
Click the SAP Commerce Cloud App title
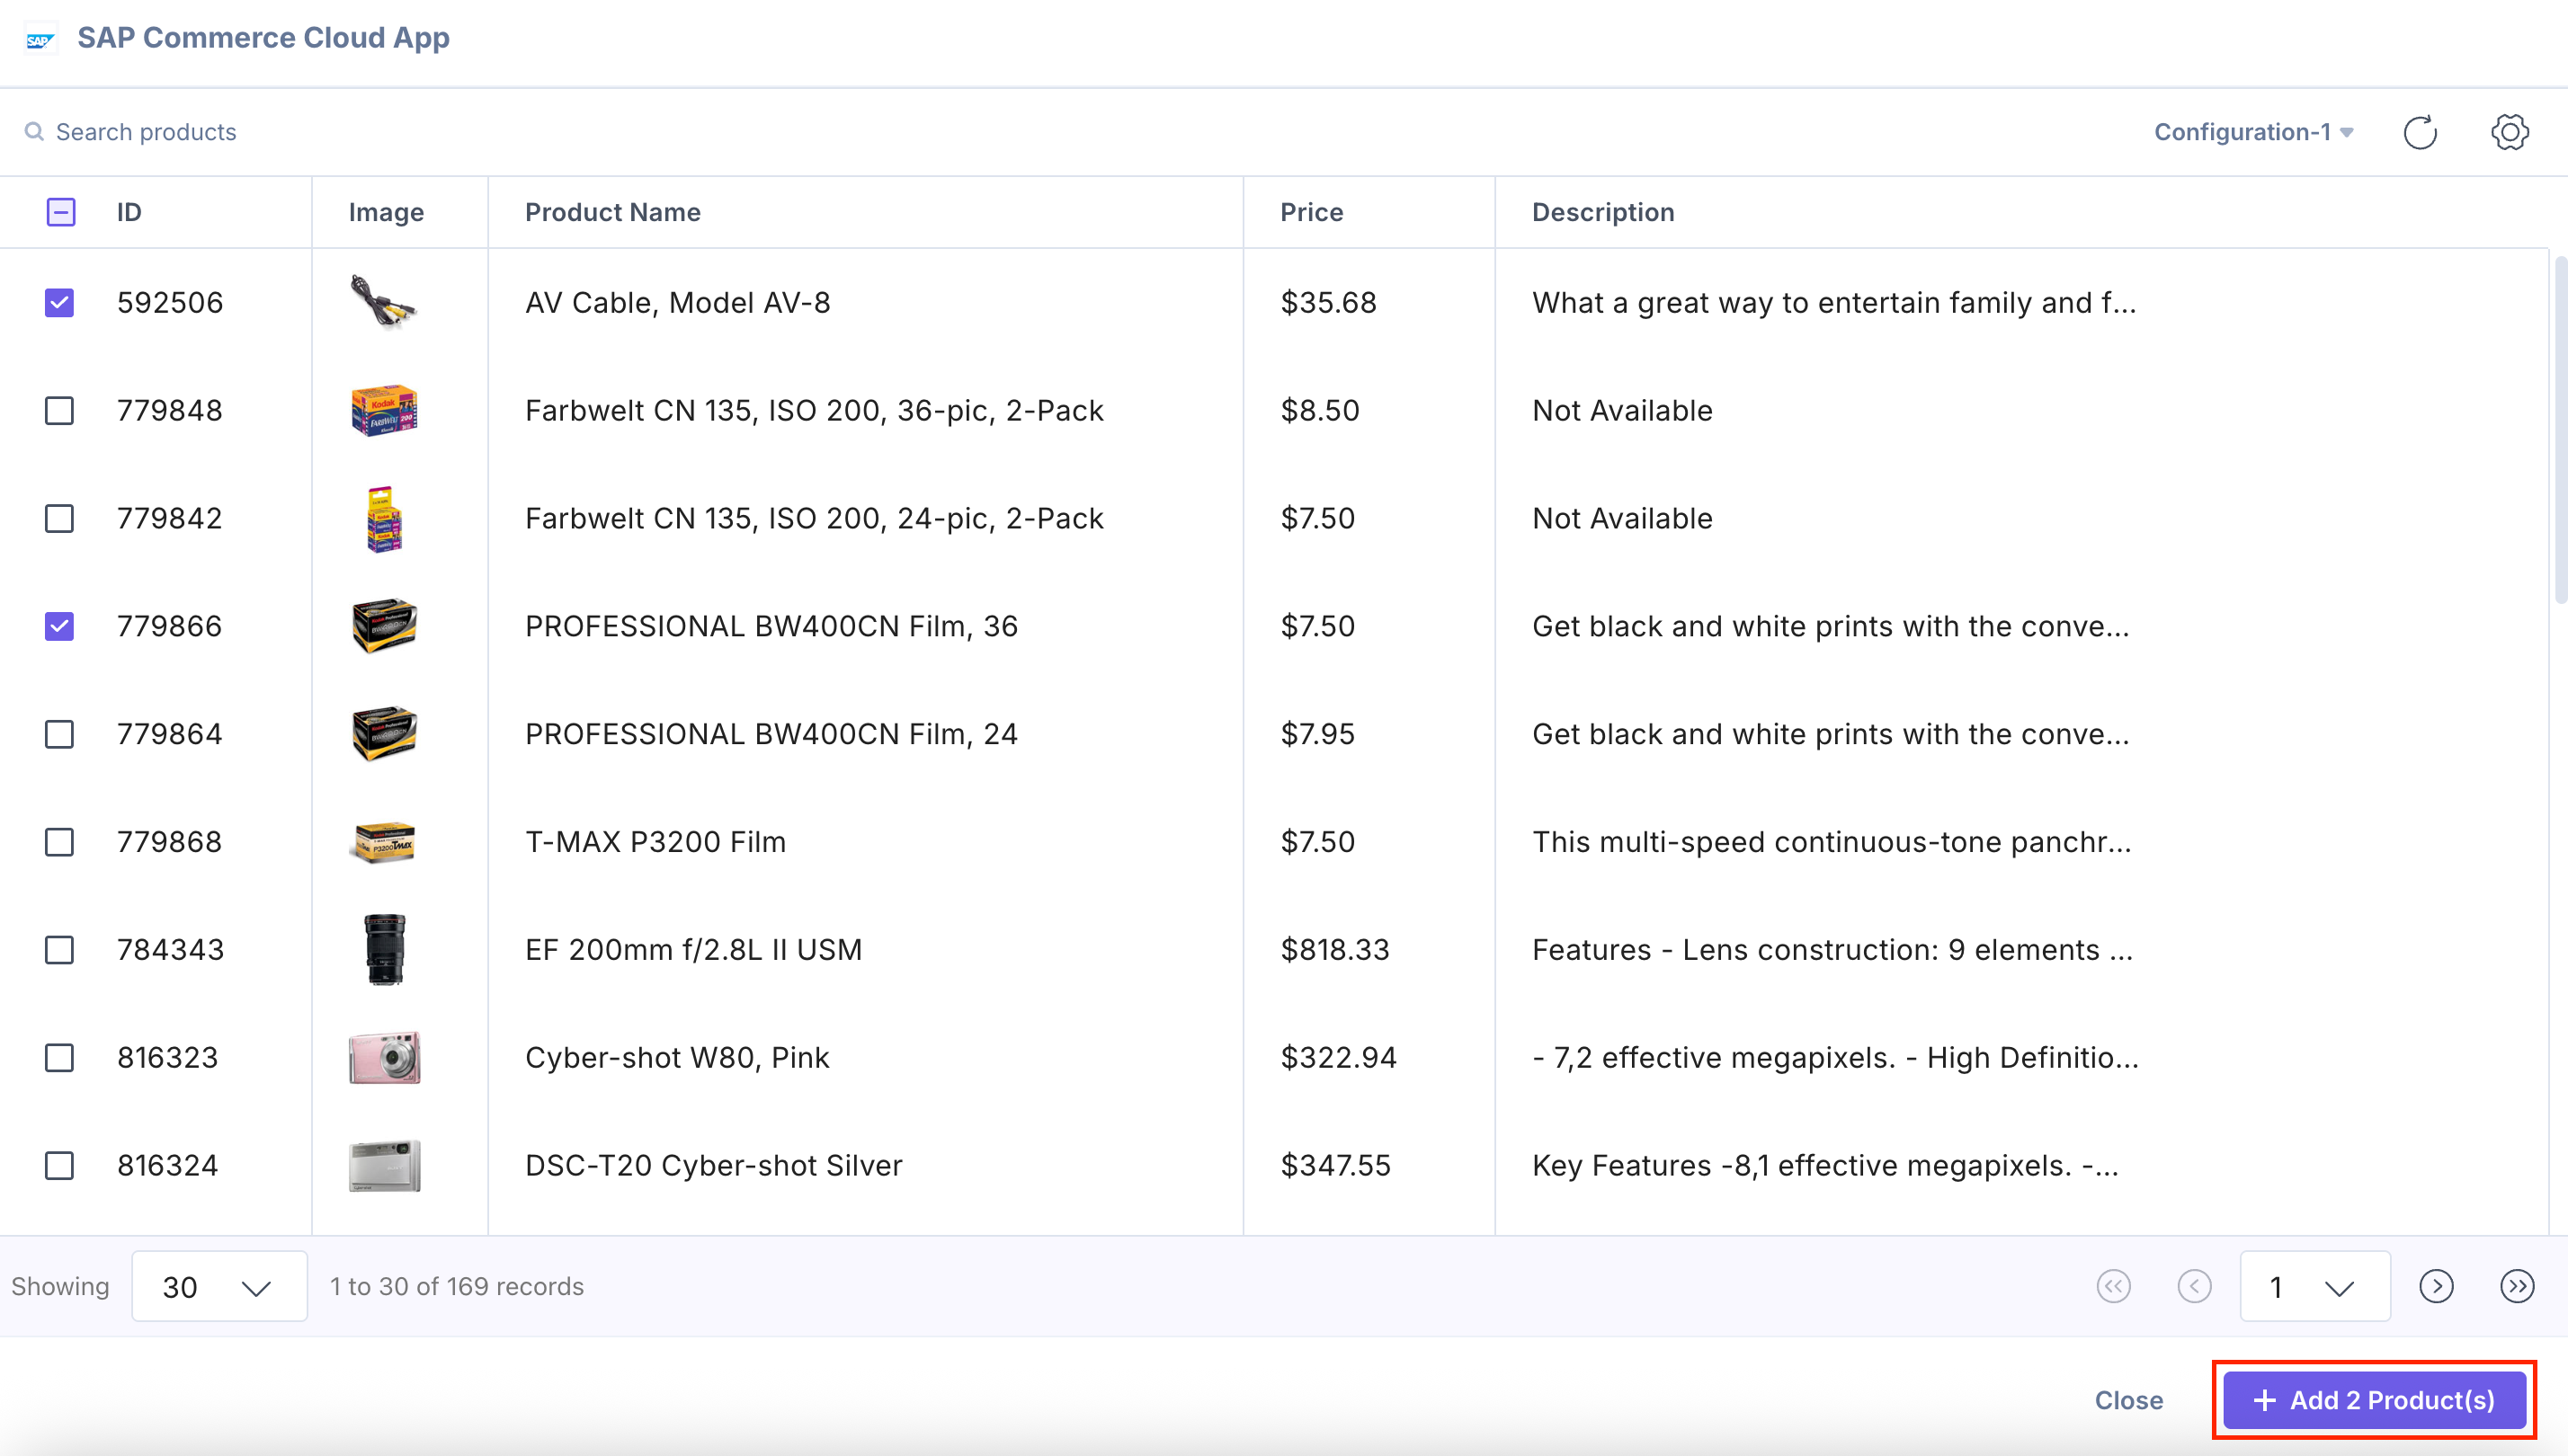click(x=263, y=38)
